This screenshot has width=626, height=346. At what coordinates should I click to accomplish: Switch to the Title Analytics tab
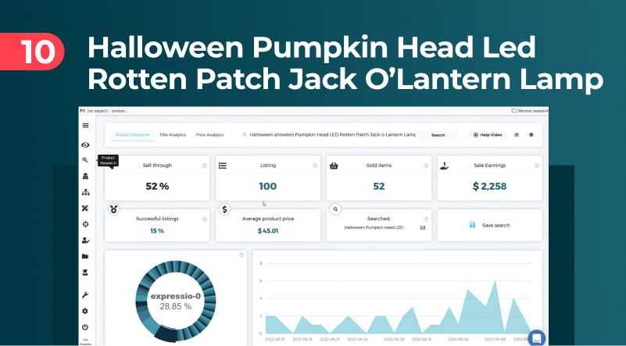(173, 135)
